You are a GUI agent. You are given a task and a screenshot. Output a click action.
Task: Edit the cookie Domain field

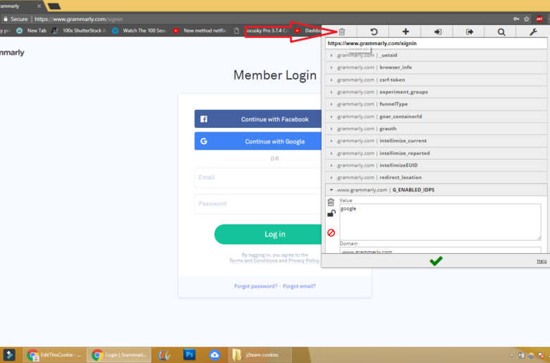pos(440,250)
